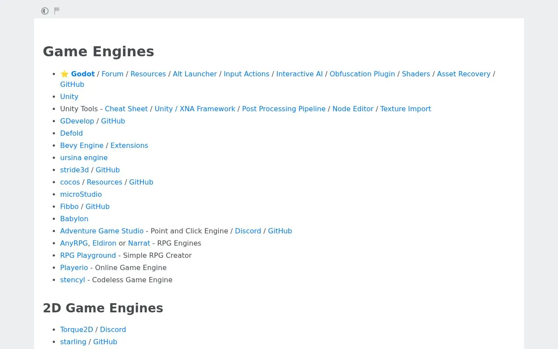
Task: Open the Narrat link
Action: (x=139, y=243)
